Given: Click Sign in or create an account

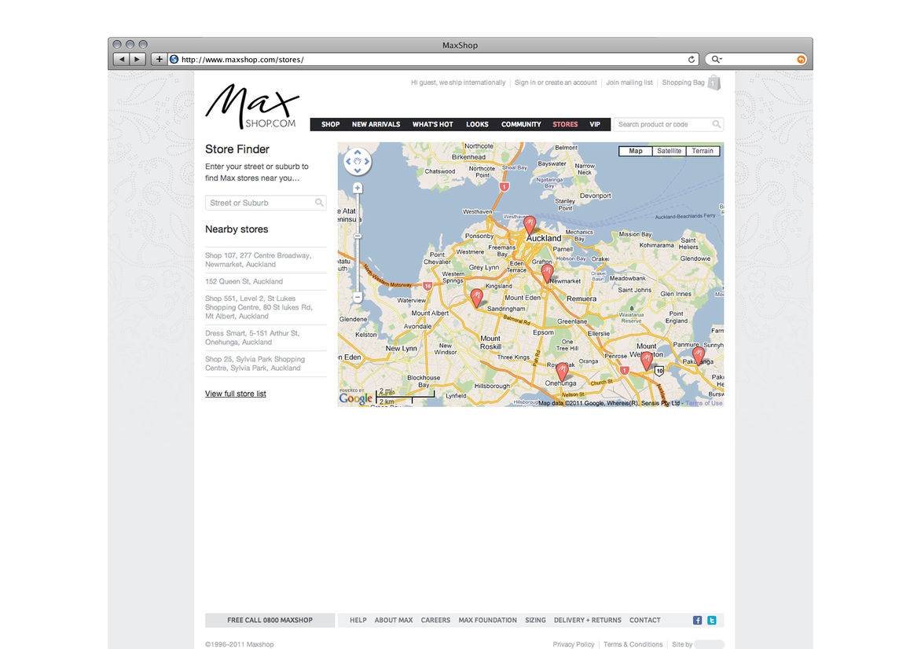Looking at the screenshot, I should (556, 82).
